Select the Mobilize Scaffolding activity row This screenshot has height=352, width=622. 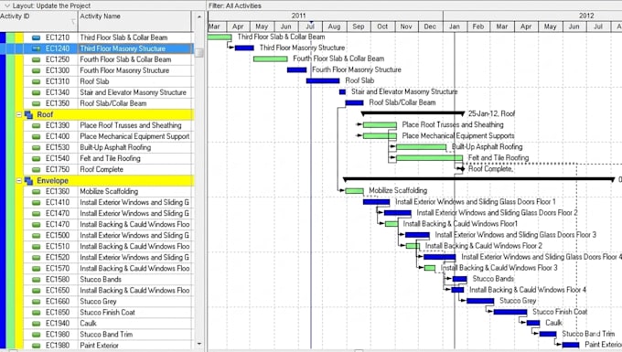click(x=108, y=191)
